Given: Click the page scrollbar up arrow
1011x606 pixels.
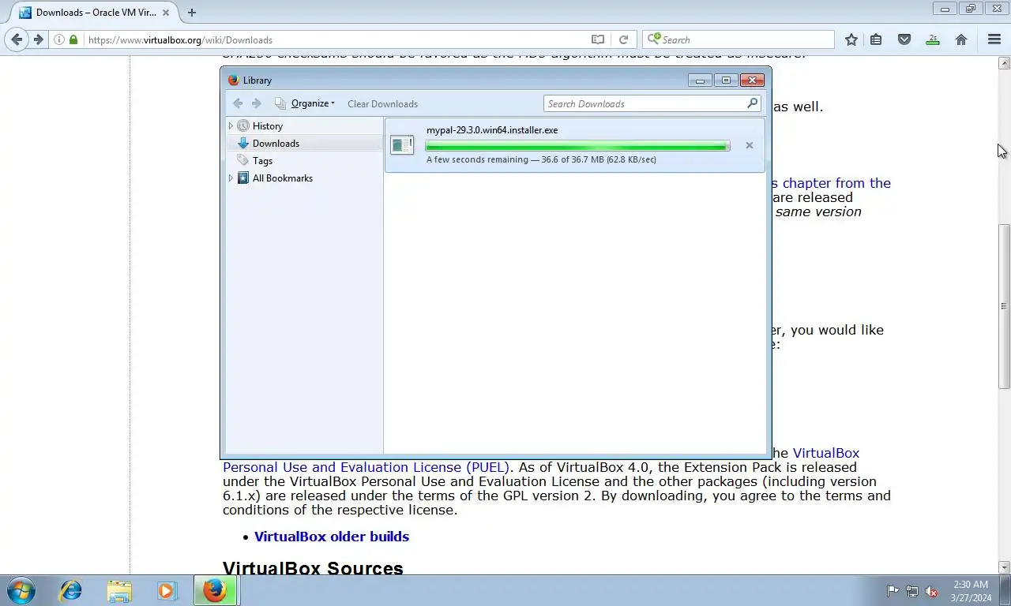Looking at the screenshot, I should 1004,62.
